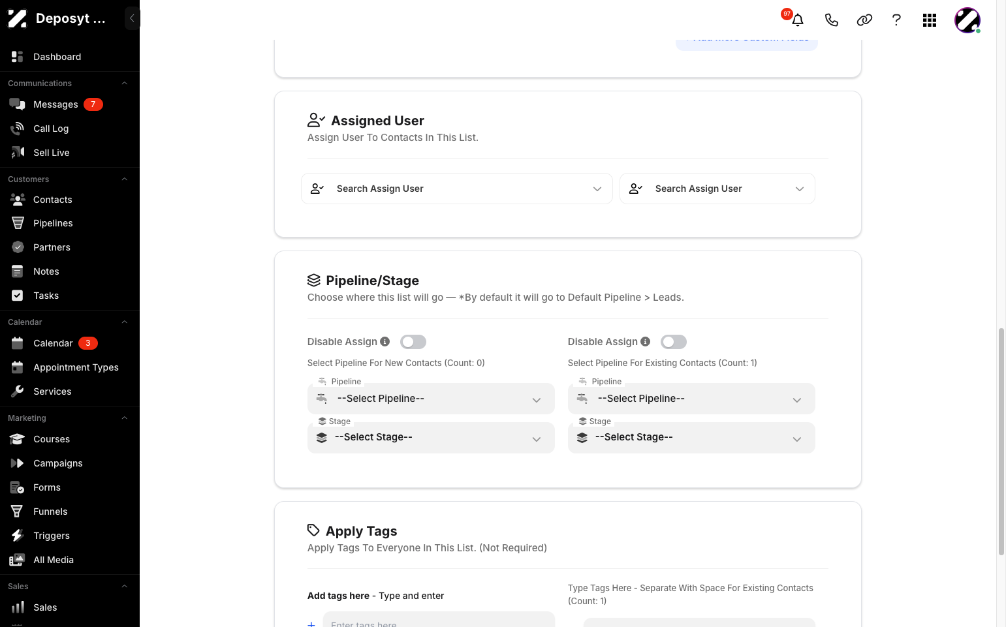Collapse the Customers sidebar section
The width and height of the screenshot is (1006, 627).
[124, 179]
